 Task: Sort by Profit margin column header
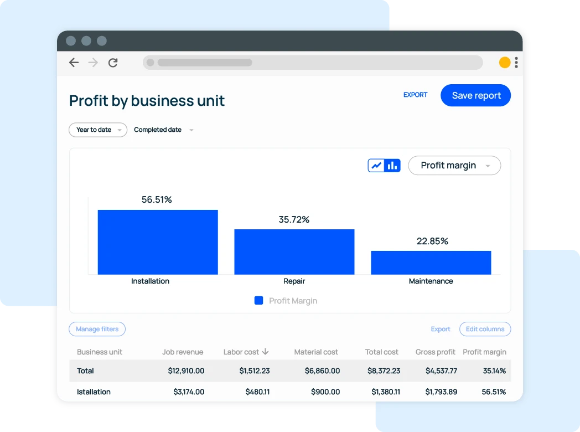[x=485, y=352]
